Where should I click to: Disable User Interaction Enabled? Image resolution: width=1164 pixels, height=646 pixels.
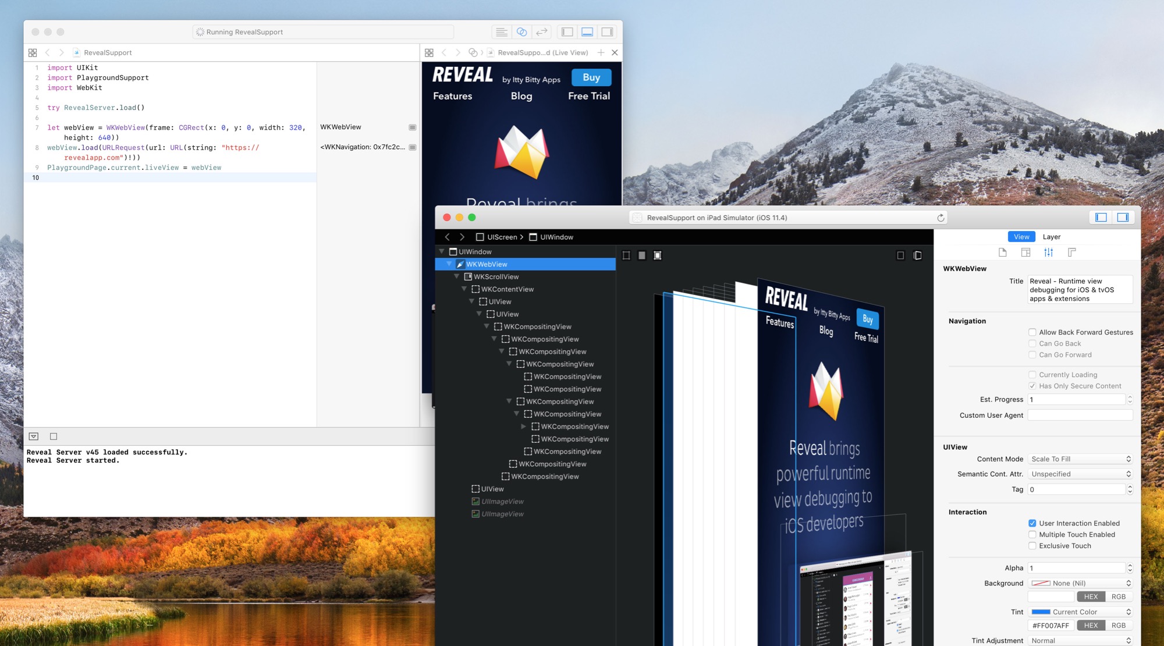coord(1032,523)
